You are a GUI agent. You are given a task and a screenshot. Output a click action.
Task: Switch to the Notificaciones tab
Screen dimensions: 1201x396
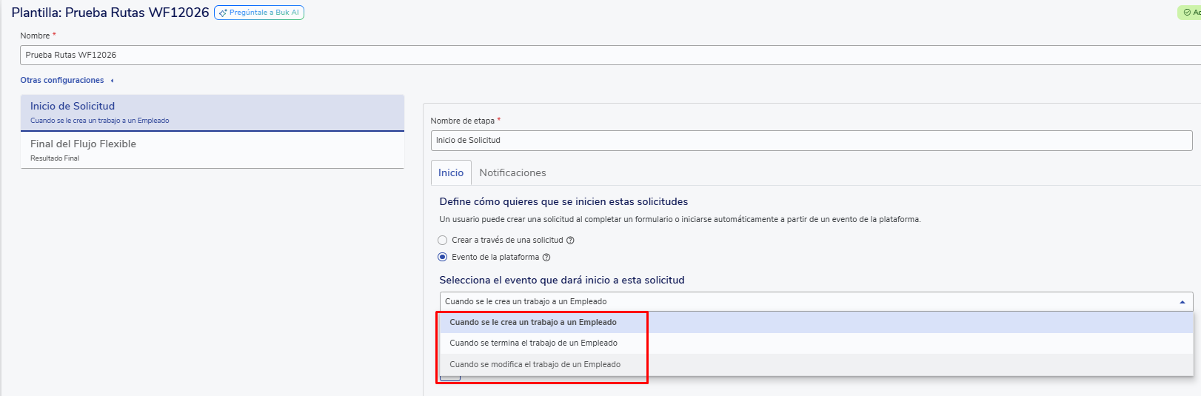click(x=512, y=173)
